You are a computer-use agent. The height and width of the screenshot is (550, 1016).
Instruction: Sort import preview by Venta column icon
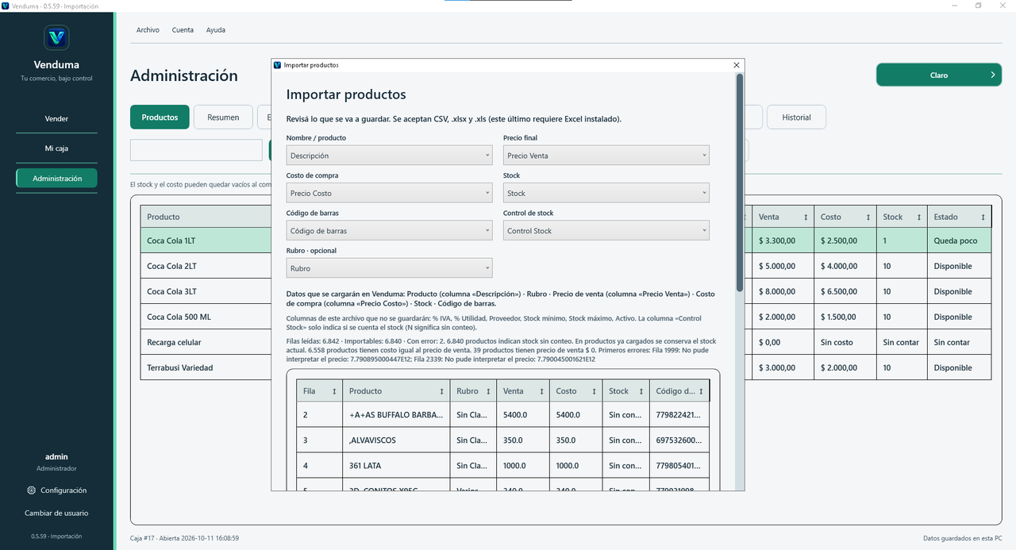click(x=541, y=391)
